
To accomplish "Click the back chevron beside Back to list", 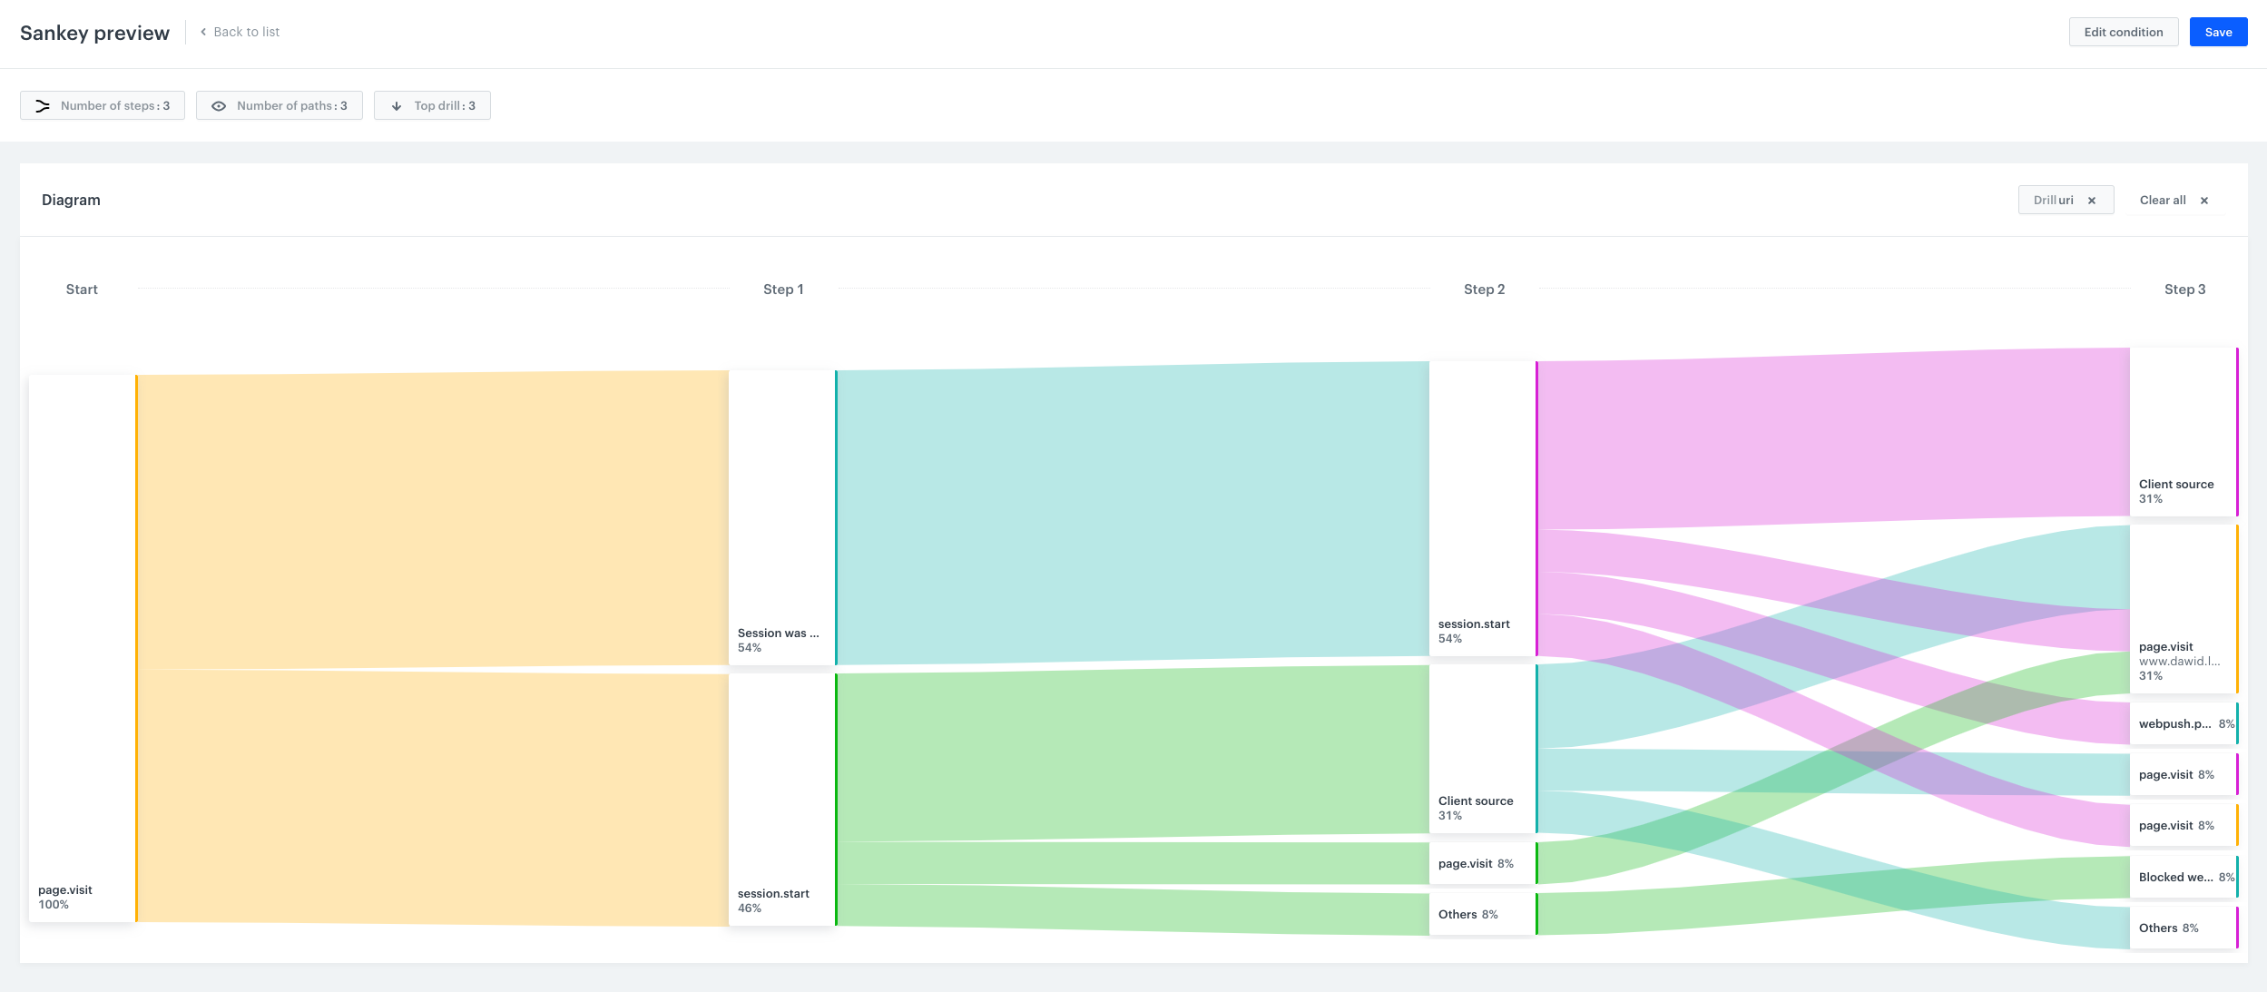I will tap(201, 31).
